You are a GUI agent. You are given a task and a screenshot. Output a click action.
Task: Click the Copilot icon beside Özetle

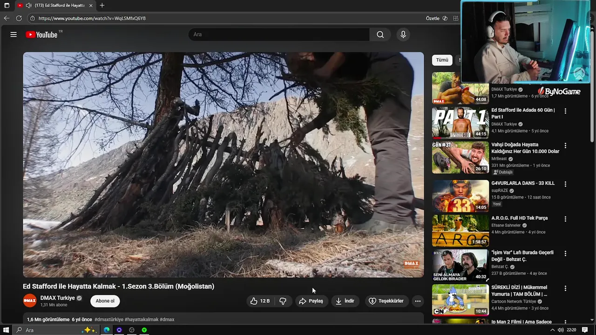tap(445, 18)
